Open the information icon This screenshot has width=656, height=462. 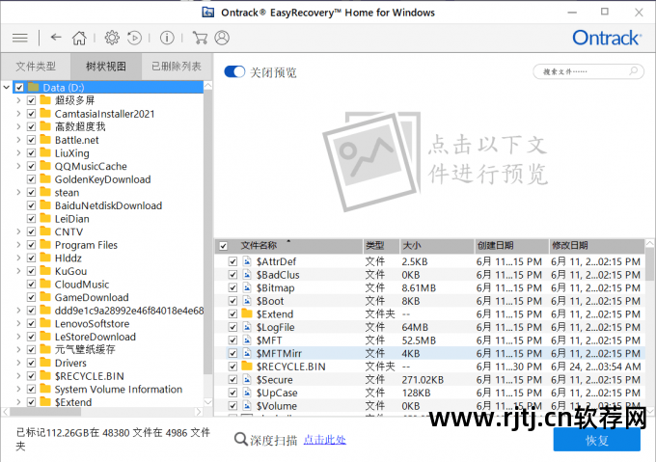(x=167, y=38)
